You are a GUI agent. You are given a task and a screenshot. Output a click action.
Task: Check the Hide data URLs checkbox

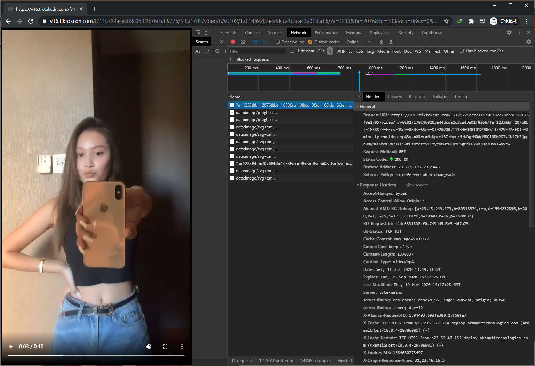pos(292,51)
